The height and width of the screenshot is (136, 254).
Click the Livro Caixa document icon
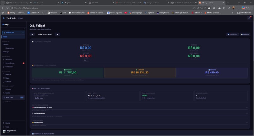coord(3,67)
